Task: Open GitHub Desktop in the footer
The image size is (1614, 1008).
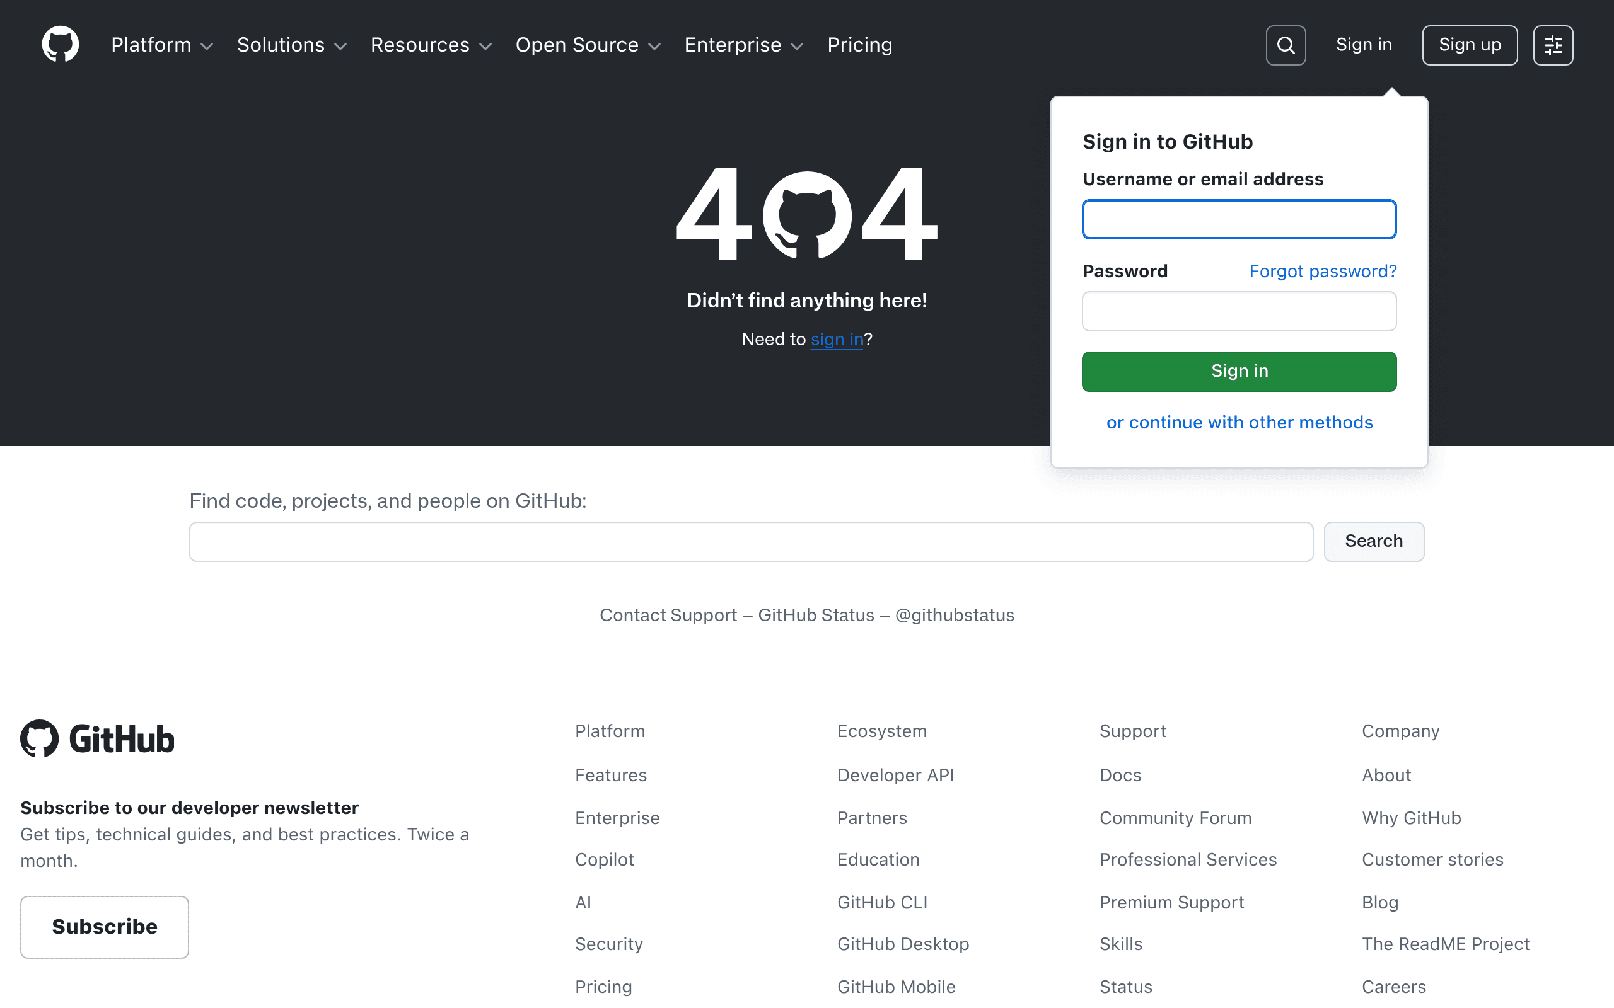Action: 903,944
